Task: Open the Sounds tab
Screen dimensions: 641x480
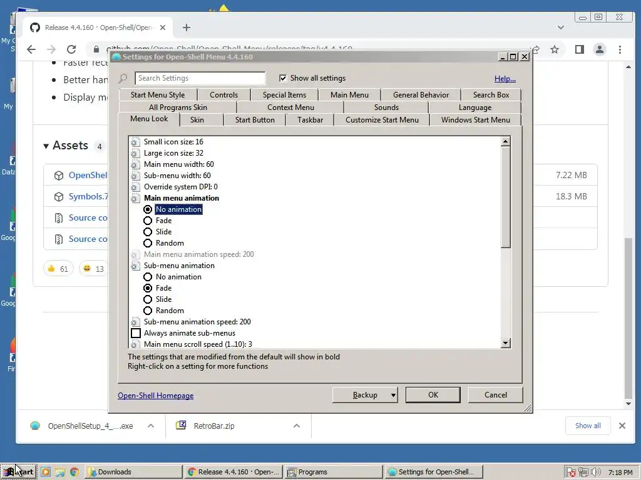Action: [386, 107]
